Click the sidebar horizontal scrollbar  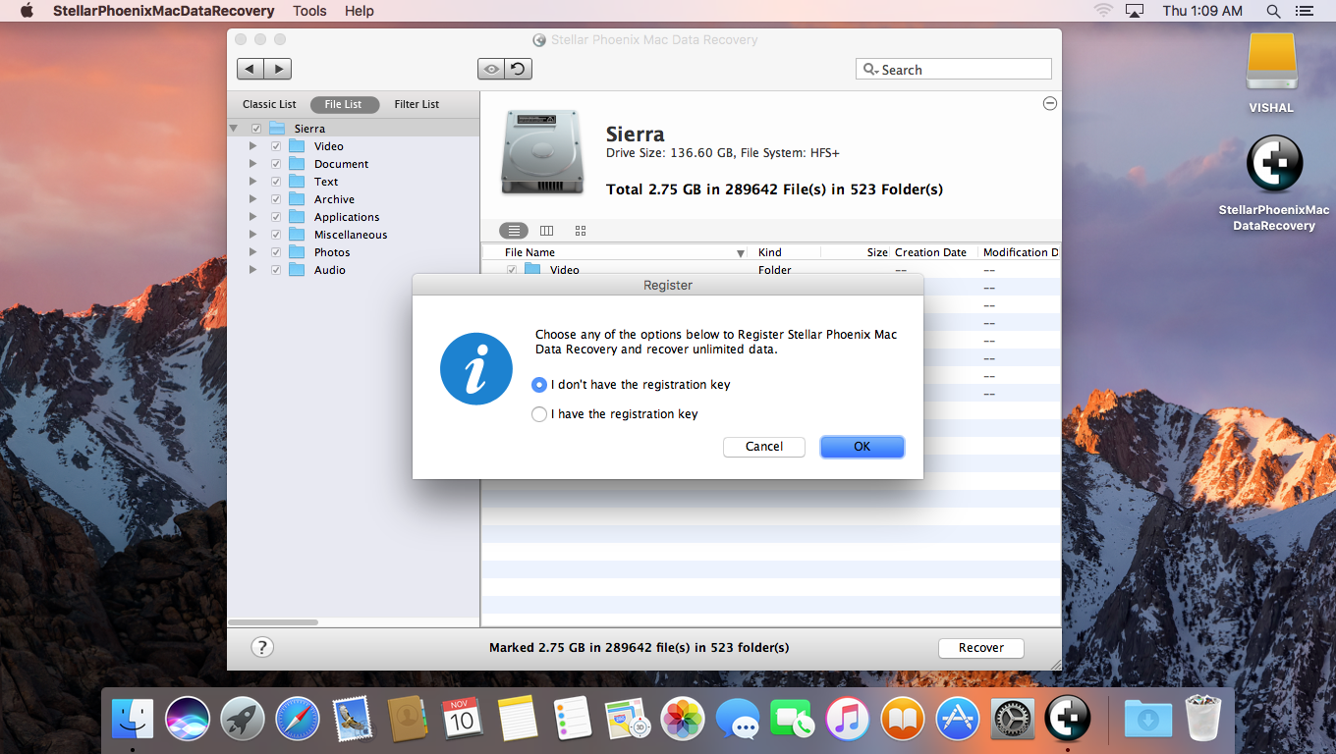274,622
